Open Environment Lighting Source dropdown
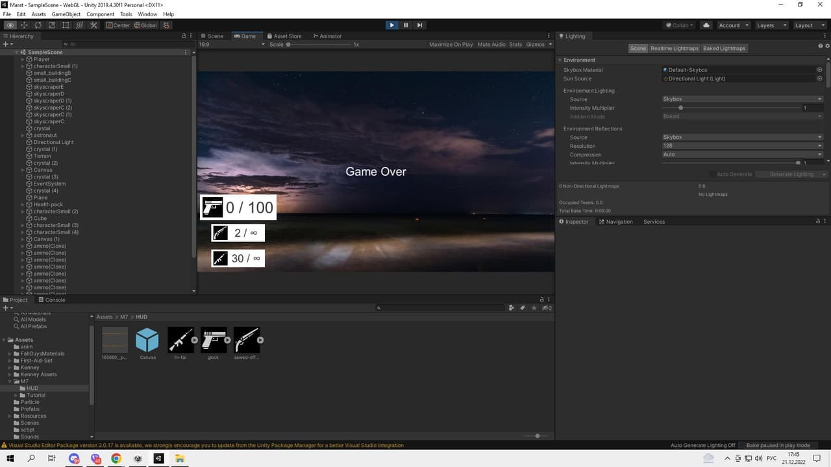Screen dimensions: 831x467 click(742, 99)
